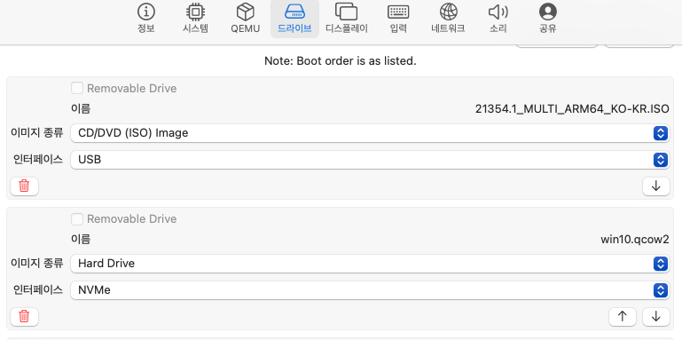
Task: Open interface dropdown showing USB
Action: tap(370, 160)
